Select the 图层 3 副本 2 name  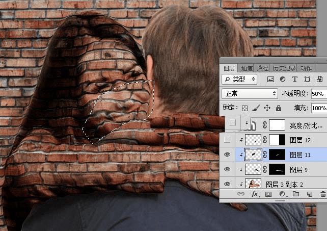284,185
